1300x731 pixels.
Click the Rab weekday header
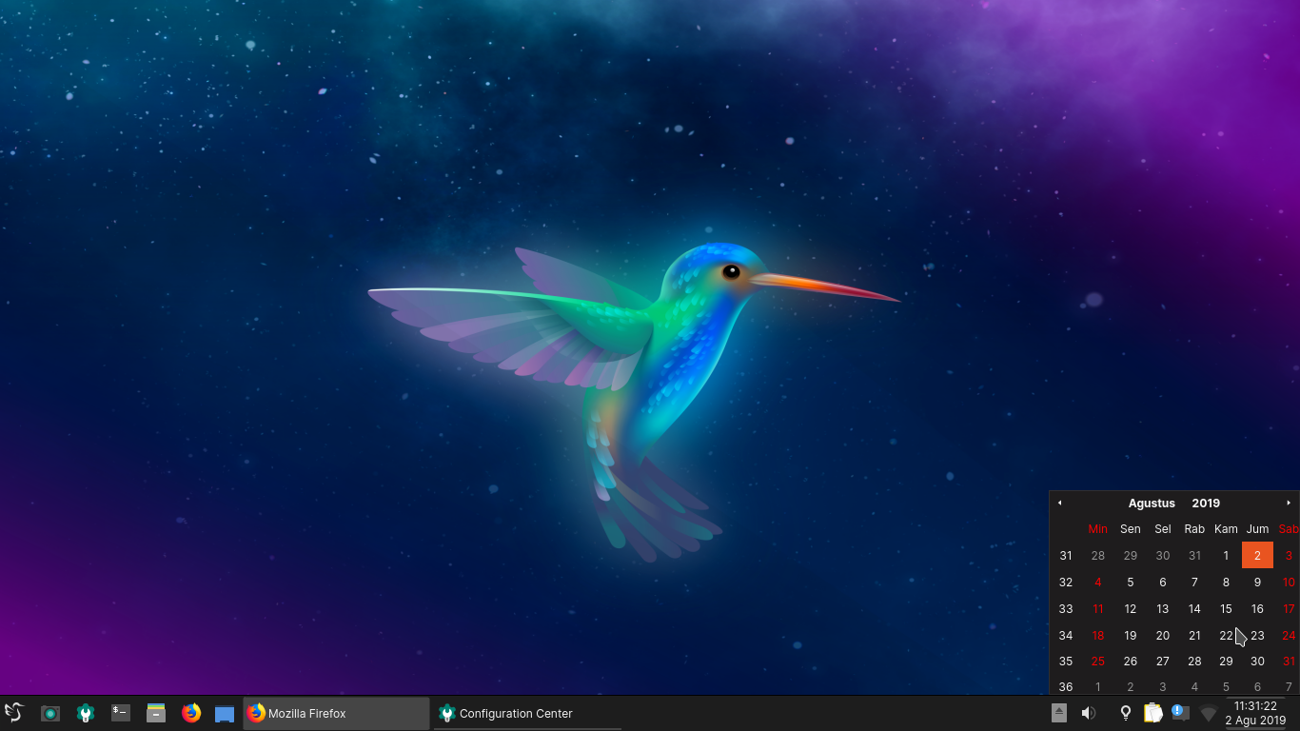[x=1194, y=528]
